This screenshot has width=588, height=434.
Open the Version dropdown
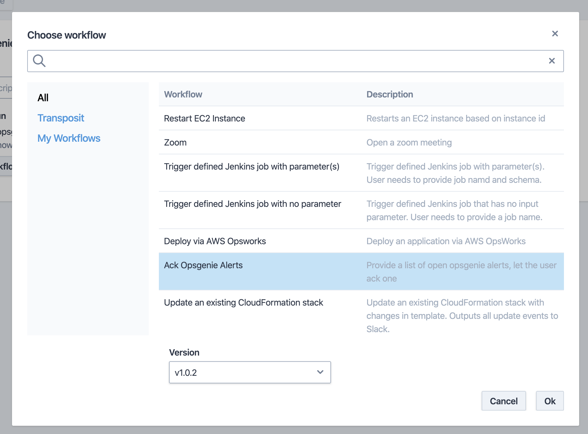pyautogui.click(x=249, y=372)
